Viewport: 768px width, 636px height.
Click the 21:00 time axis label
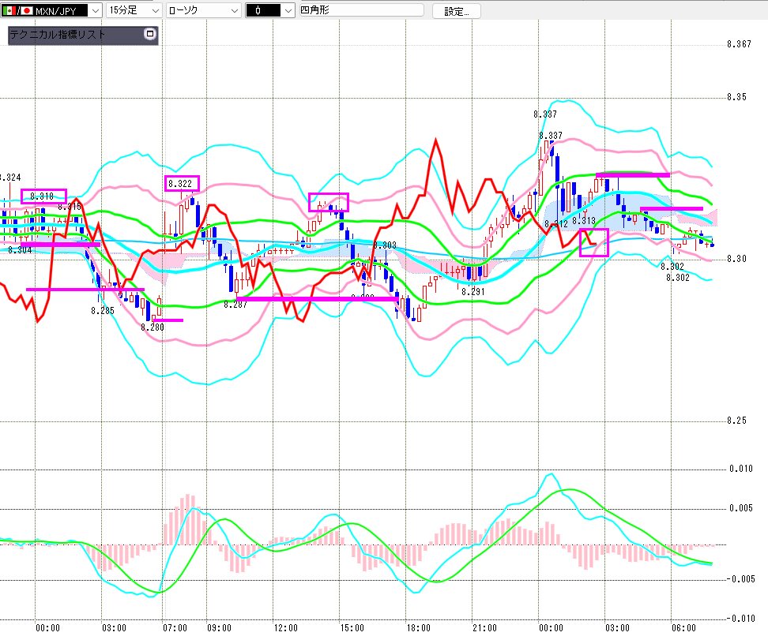coord(483,627)
